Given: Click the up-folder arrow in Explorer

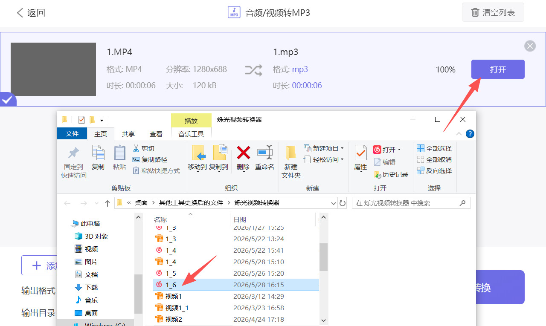Looking at the screenshot, I should (x=107, y=203).
